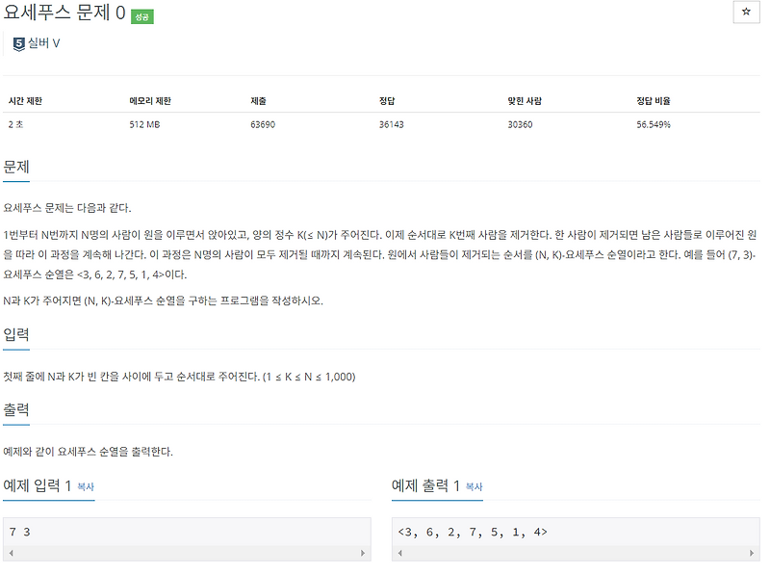Viewport: 770px width, 574px height.
Task: Click the 63690 submission count
Action: click(264, 123)
